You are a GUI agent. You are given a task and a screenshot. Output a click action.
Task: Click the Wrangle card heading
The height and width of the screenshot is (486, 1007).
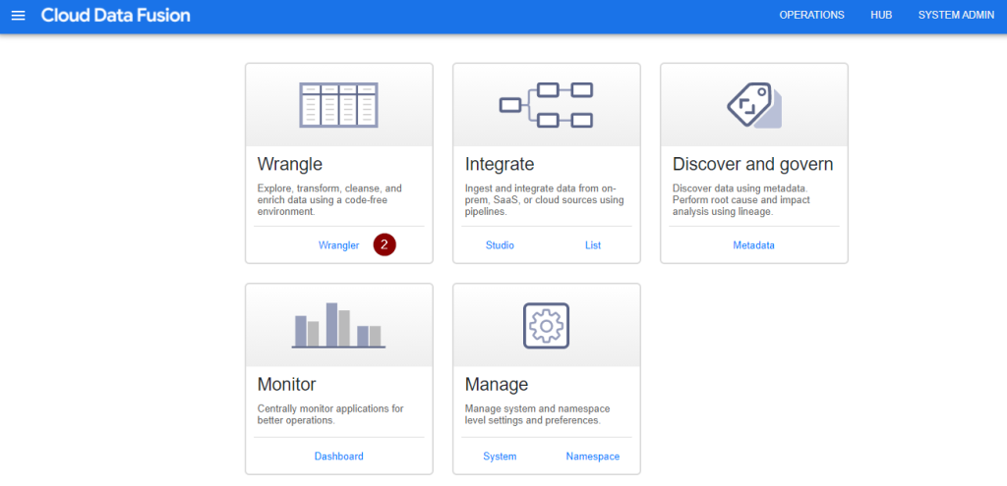pos(290,165)
